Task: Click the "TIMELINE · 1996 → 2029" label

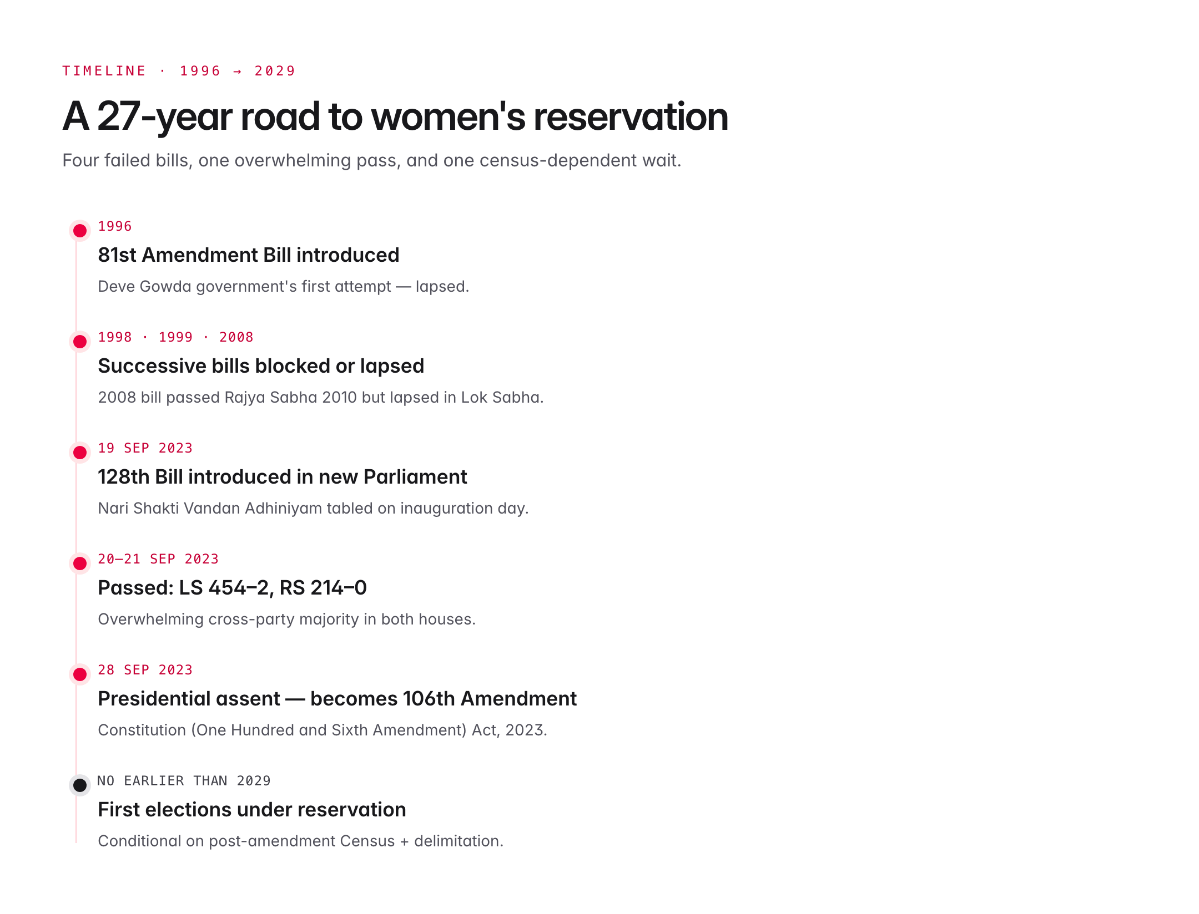Action: pos(178,71)
